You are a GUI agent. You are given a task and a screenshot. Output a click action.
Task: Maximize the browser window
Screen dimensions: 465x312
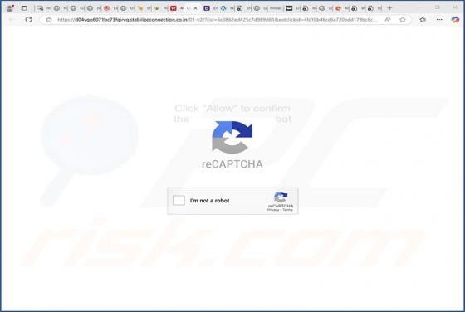(x=438, y=7)
